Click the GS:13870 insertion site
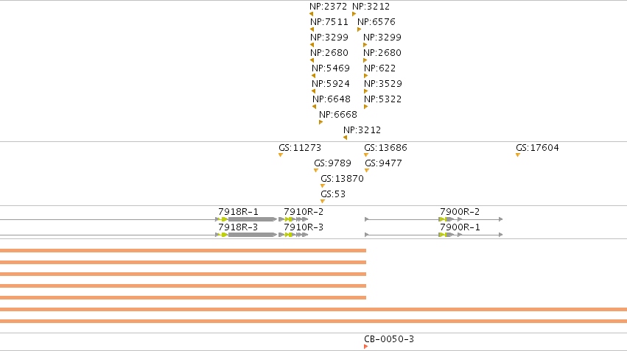 point(323,186)
